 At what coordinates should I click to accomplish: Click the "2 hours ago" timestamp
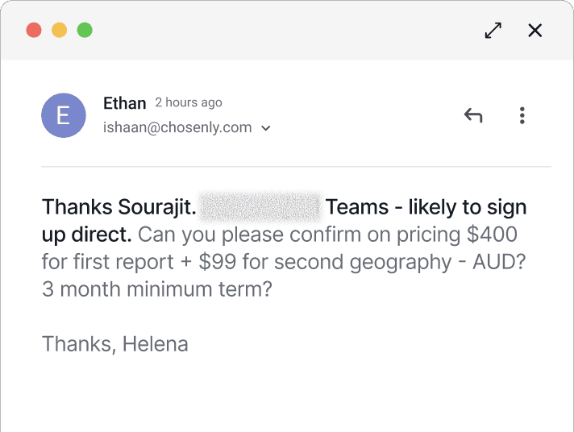click(x=189, y=102)
